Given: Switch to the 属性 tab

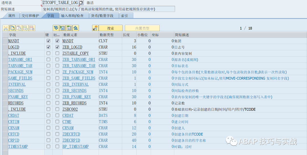Looking at the screenshot, I should point(12,16).
